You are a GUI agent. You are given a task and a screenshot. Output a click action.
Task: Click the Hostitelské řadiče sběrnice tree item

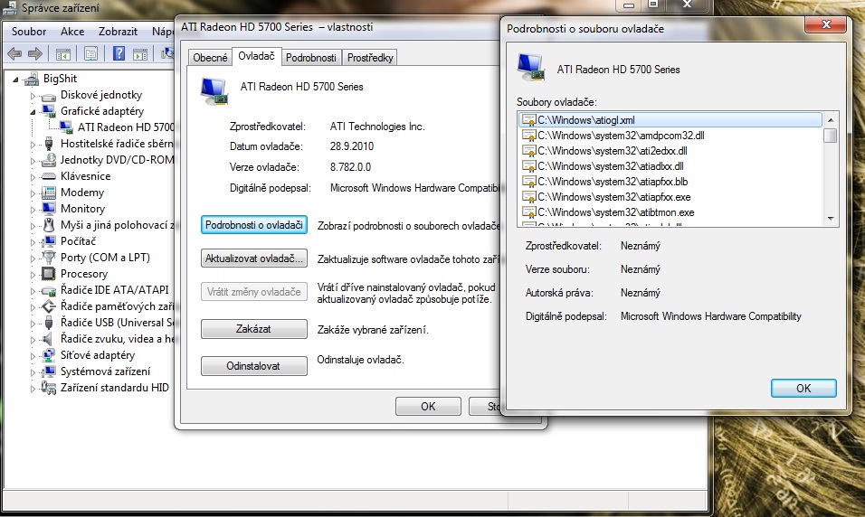[117, 144]
